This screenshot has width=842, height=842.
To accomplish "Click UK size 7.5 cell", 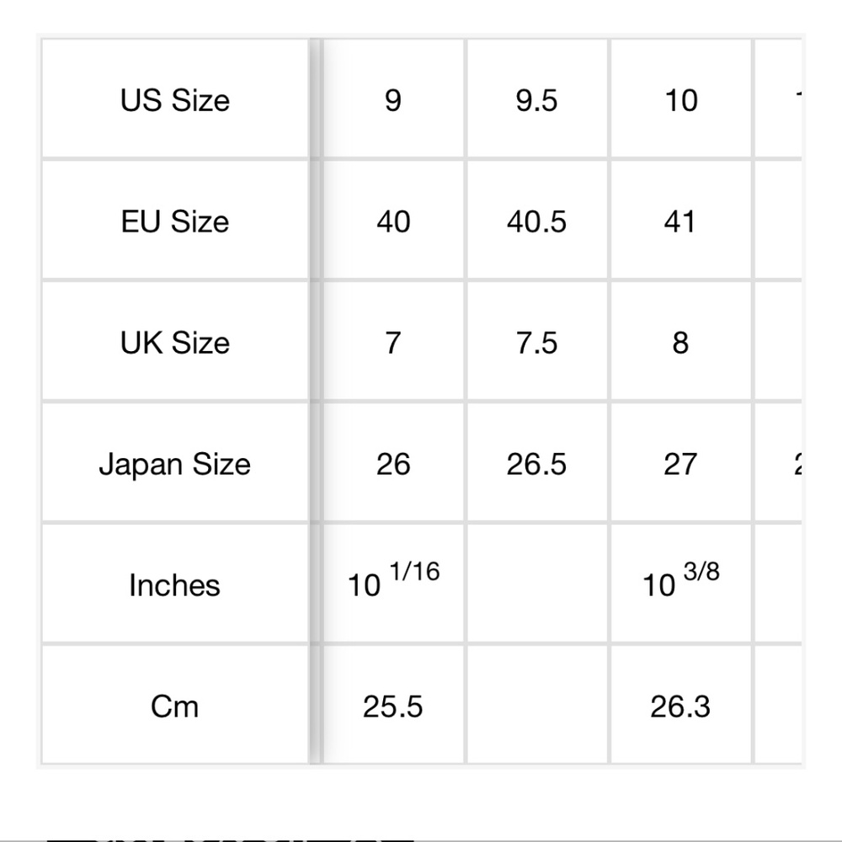I will [x=537, y=343].
